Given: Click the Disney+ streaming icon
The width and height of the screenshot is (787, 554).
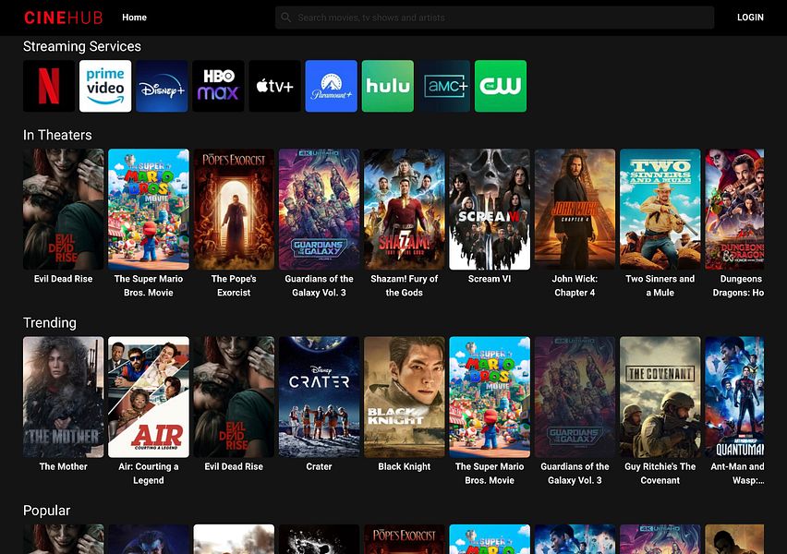Looking at the screenshot, I should (162, 86).
